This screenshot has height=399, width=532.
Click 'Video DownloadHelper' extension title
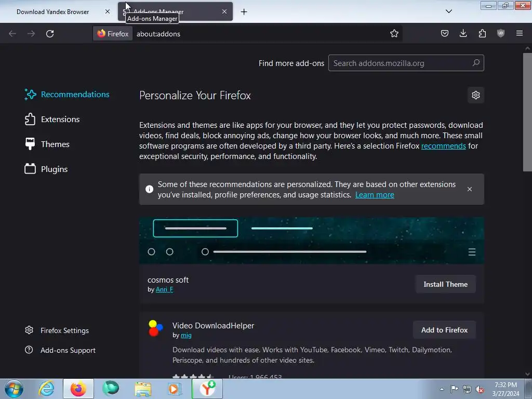pyautogui.click(x=213, y=325)
